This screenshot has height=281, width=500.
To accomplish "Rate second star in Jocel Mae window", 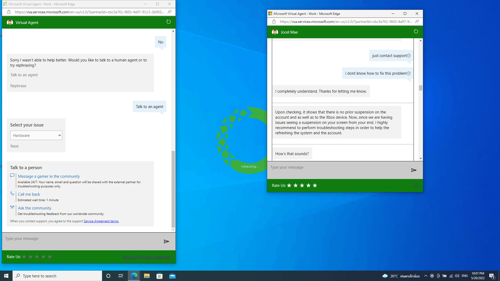I will coord(296,186).
